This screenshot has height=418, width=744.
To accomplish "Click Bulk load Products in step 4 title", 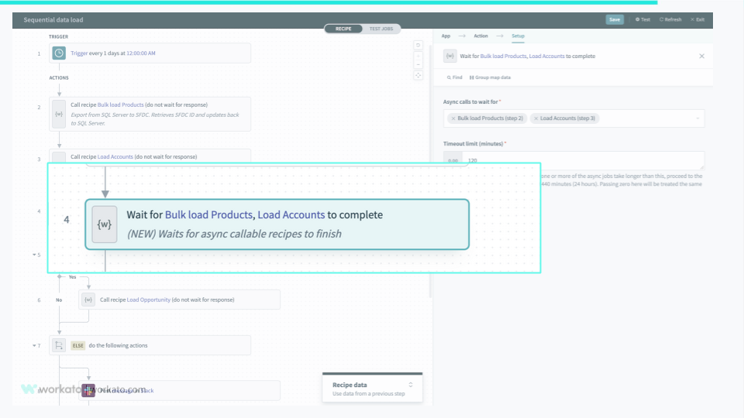I will (x=208, y=214).
